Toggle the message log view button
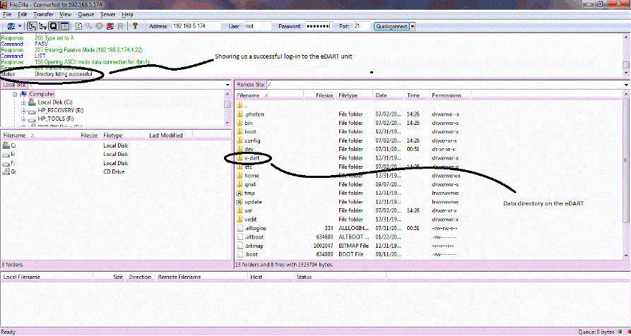This screenshot has height=336, width=631. (64, 26)
